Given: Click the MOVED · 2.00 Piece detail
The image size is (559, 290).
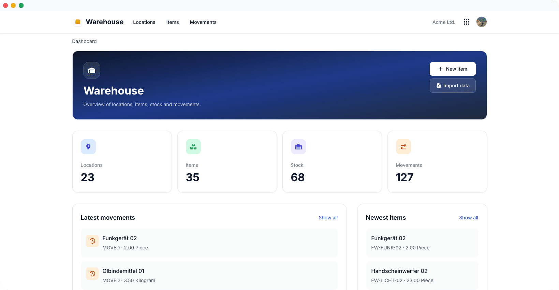Looking at the screenshot, I should (125, 248).
